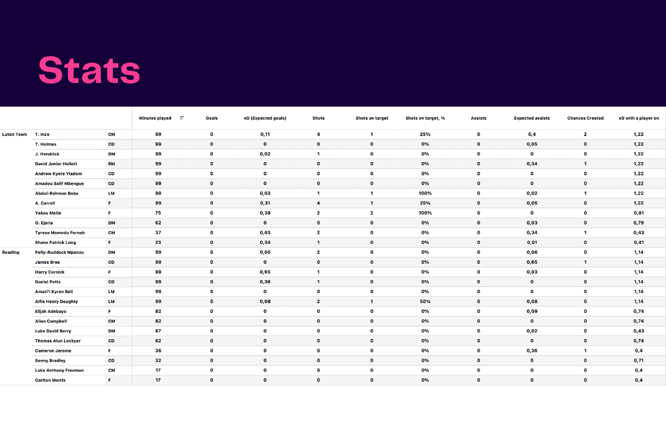The height and width of the screenshot is (444, 666).
Task: Click player name Yakou Meite
Action: coord(48,213)
